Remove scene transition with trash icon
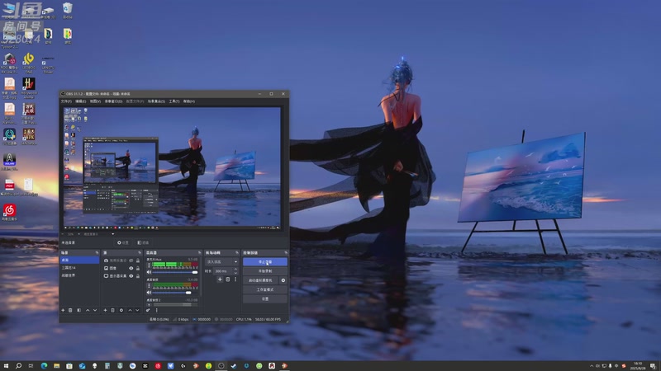 tap(228, 279)
